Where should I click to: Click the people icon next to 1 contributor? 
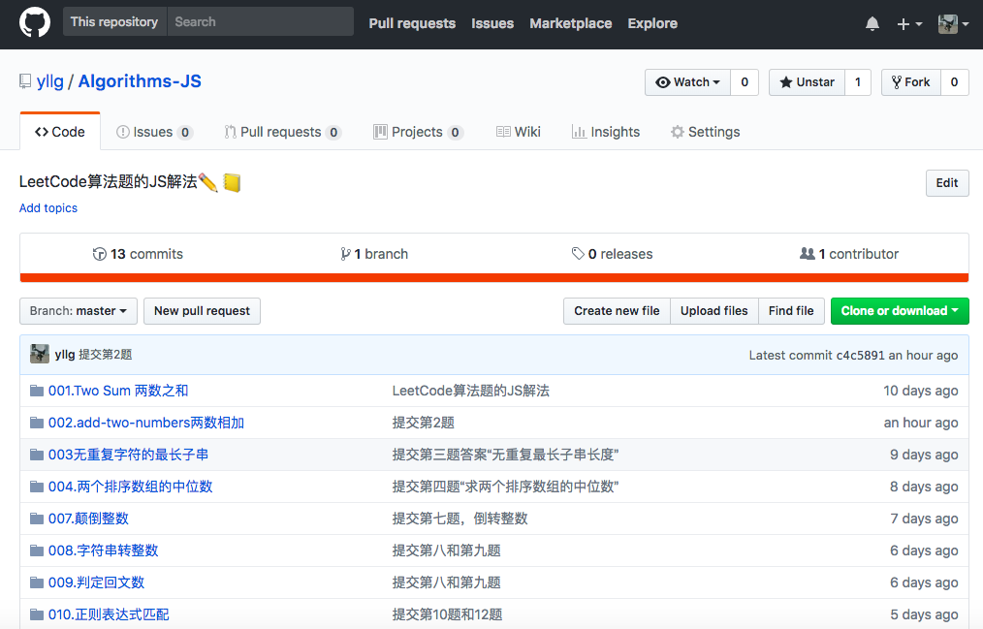click(x=807, y=253)
